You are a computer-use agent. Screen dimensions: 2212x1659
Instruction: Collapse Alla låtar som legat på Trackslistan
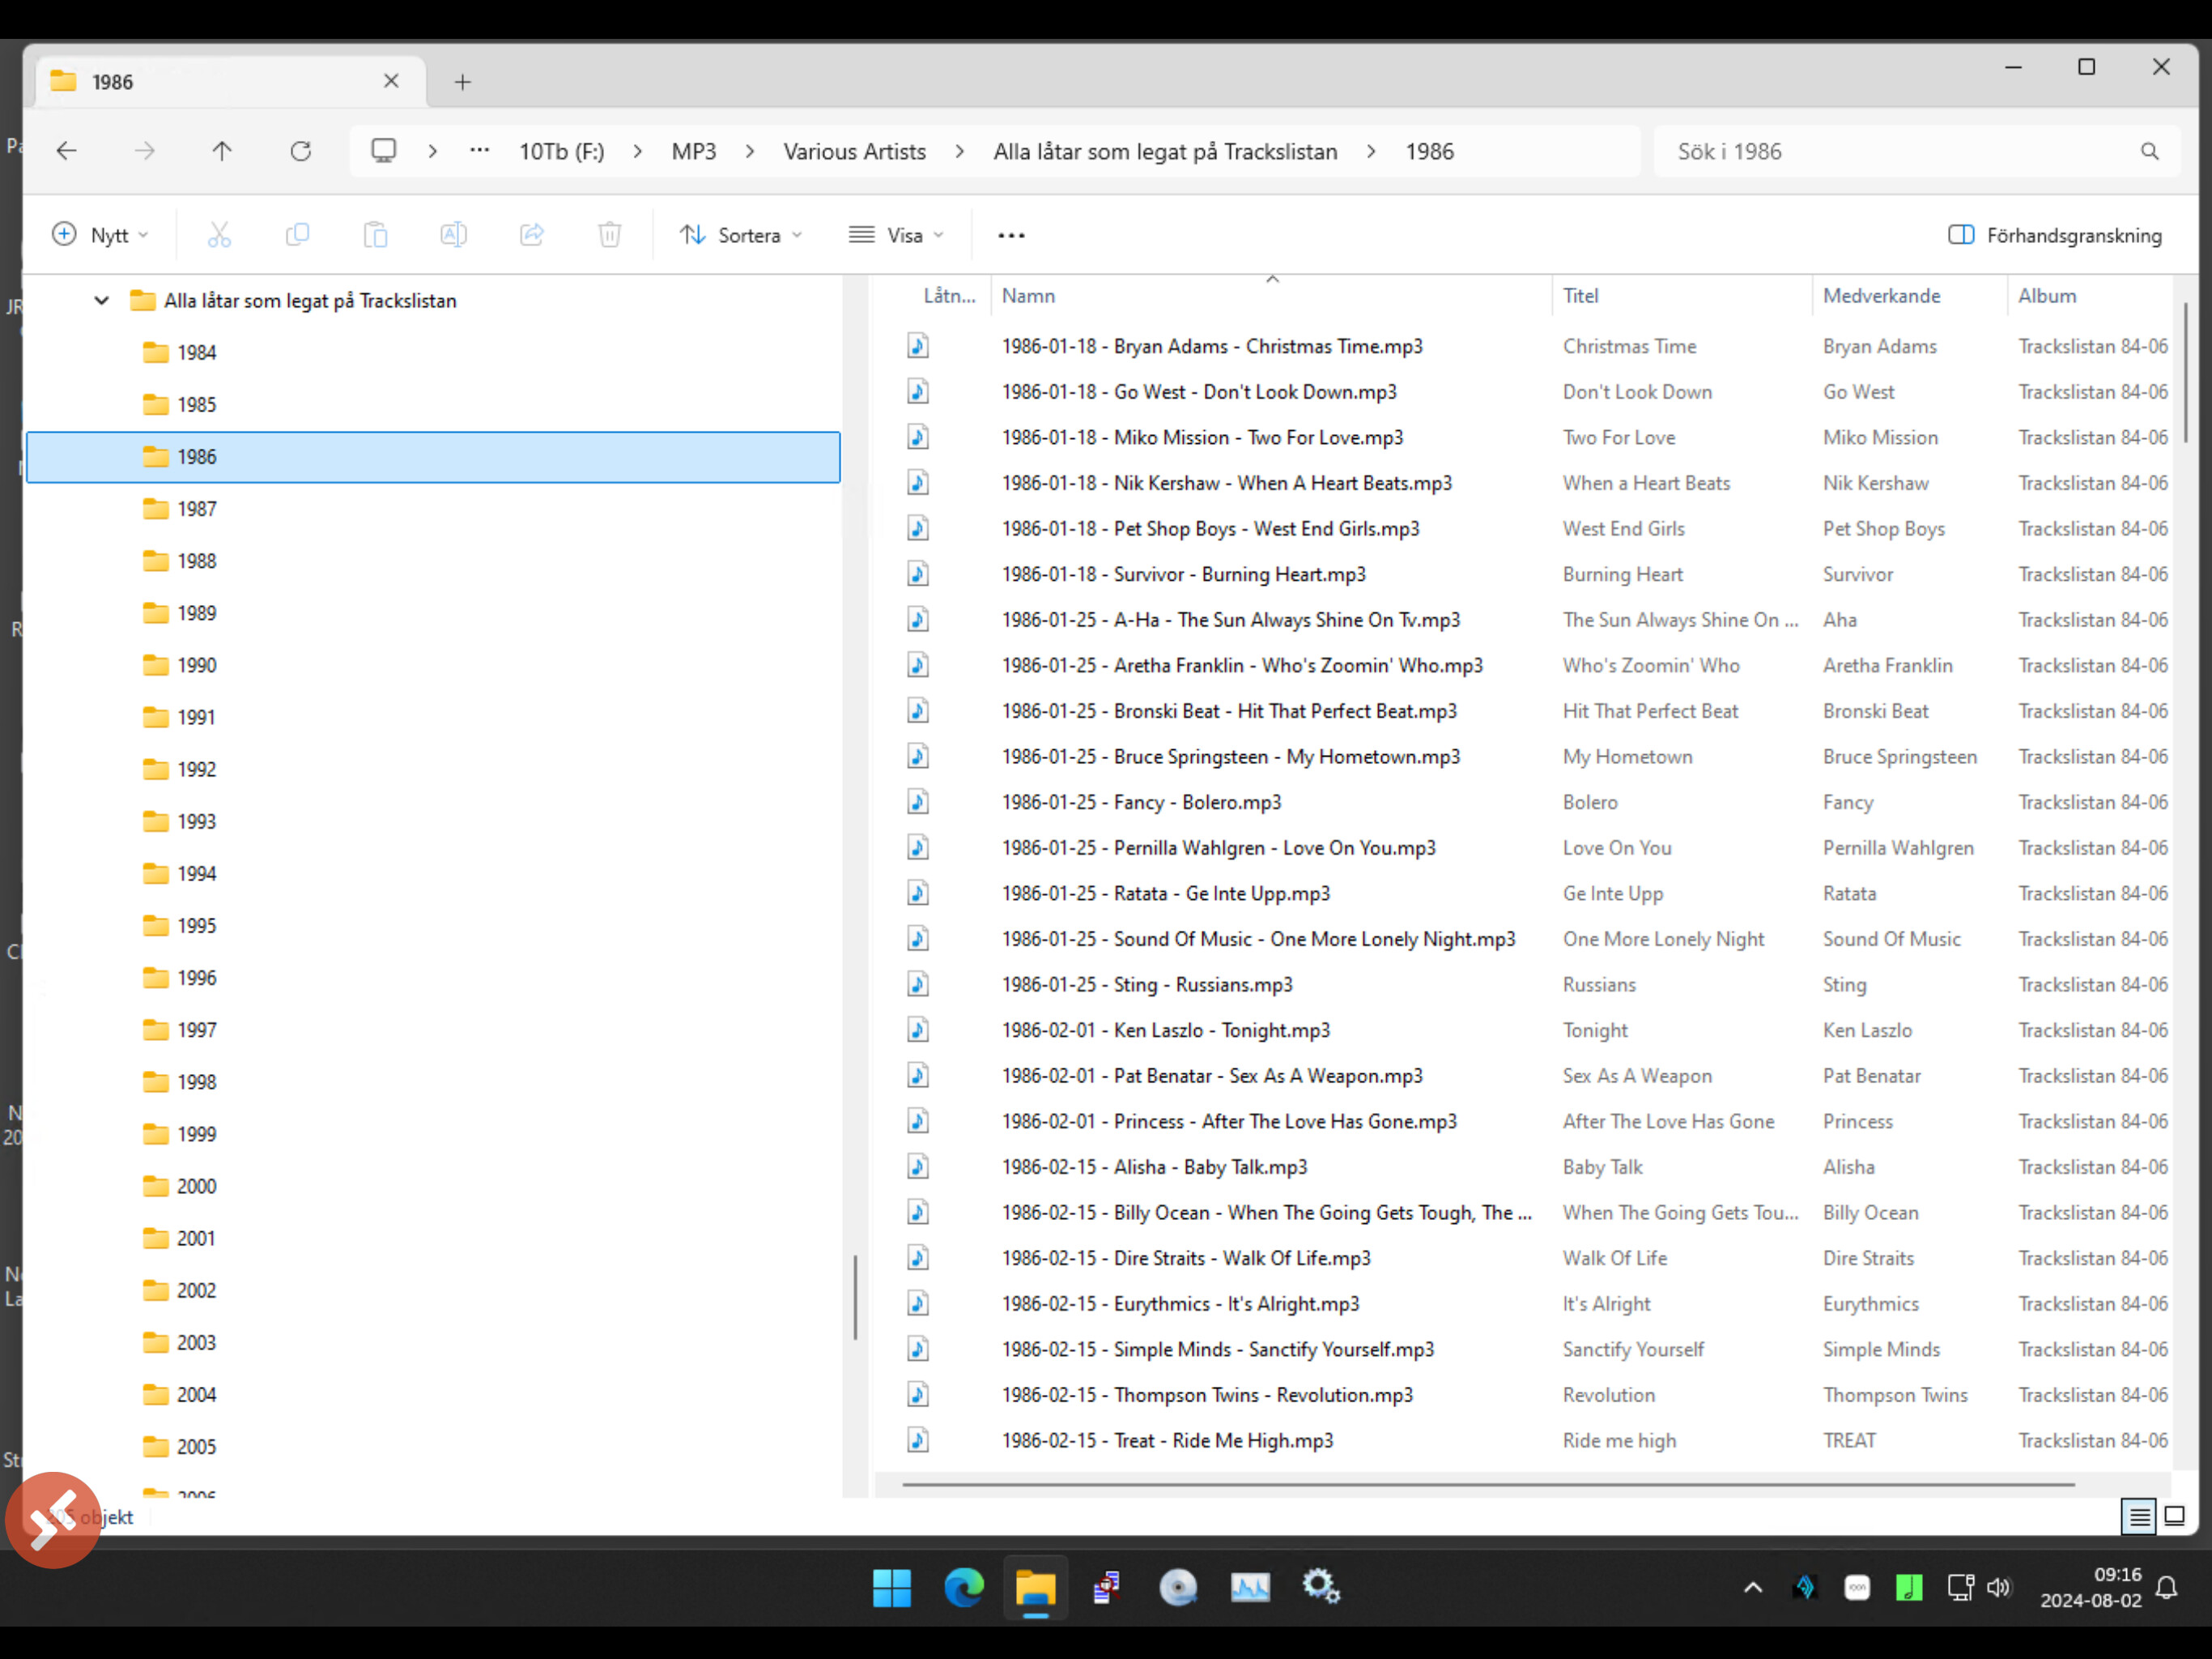point(101,301)
